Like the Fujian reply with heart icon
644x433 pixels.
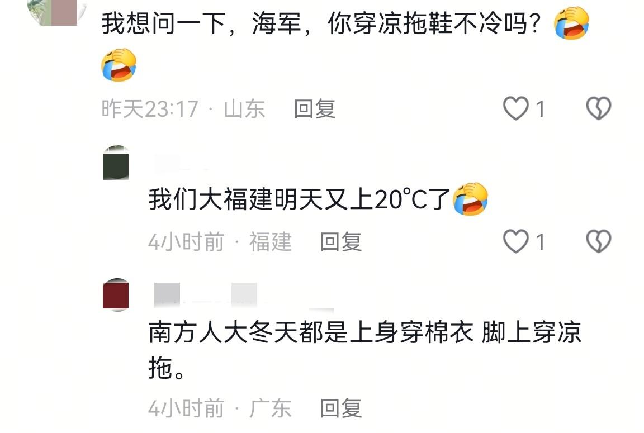click(516, 241)
